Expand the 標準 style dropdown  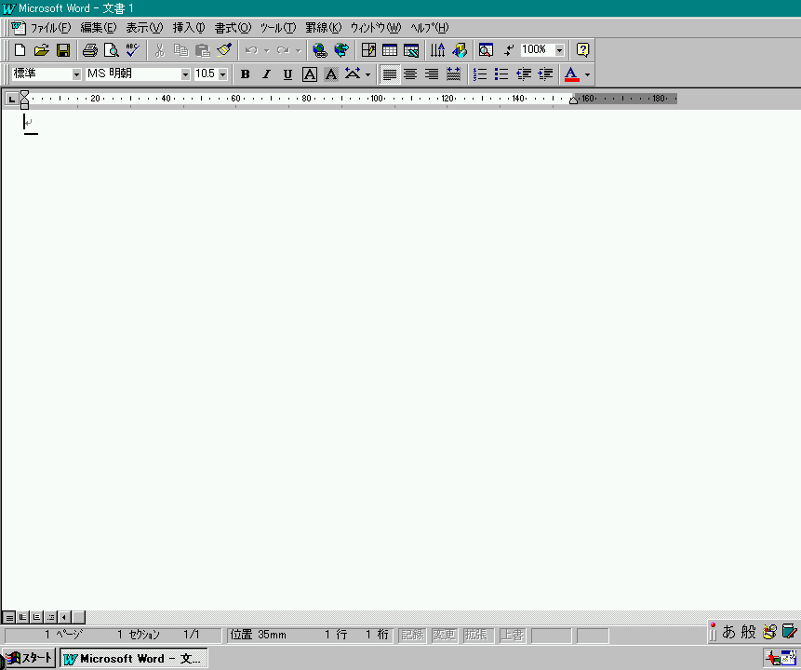[76, 74]
